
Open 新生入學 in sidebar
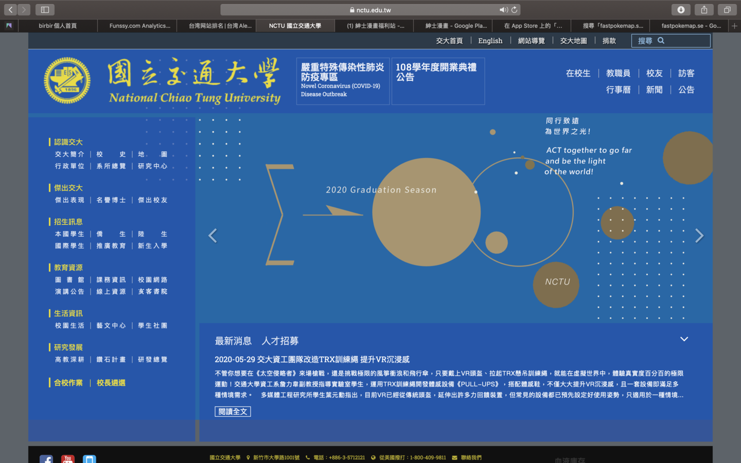click(153, 246)
